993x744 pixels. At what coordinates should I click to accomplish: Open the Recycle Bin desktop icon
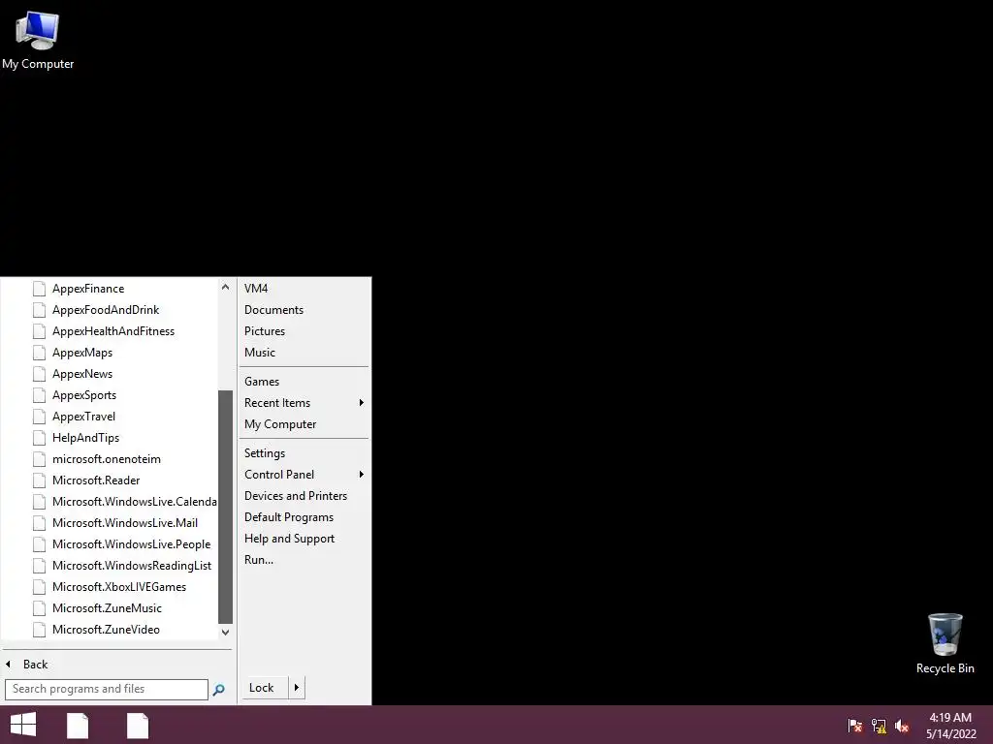pos(945,643)
